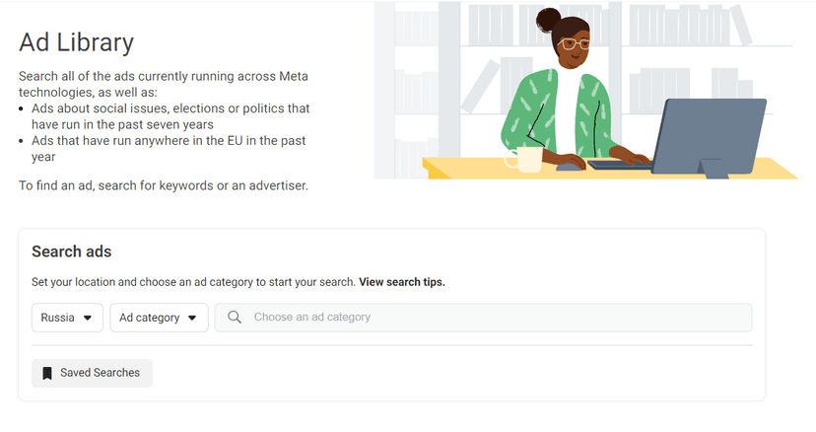This screenshot has height=432, width=816.
Task: Select the EU ads past year bullet
Action: 169,149
